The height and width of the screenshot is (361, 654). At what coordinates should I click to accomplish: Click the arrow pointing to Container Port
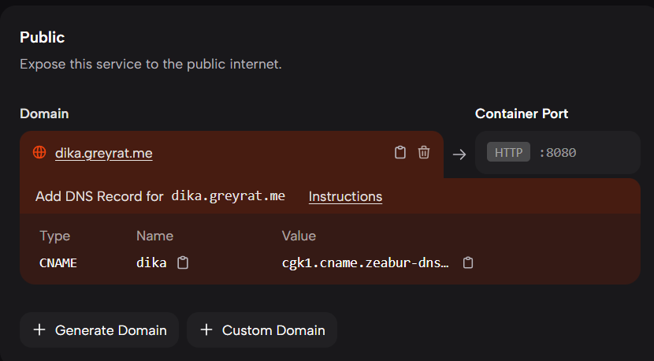tap(459, 154)
